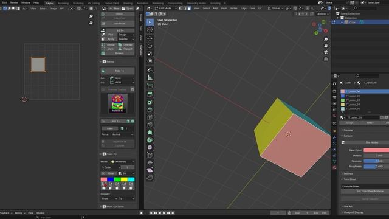
Task: Select the Transform tool
Action: tap(150, 61)
